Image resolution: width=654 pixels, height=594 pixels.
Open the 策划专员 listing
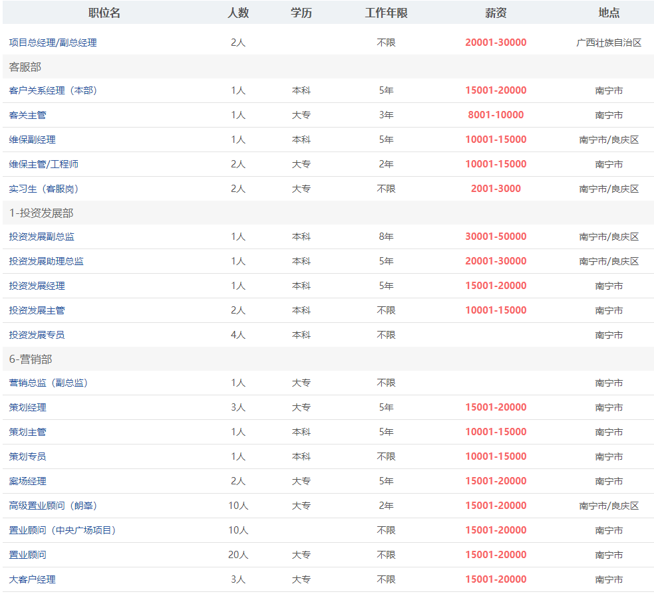click(x=27, y=456)
